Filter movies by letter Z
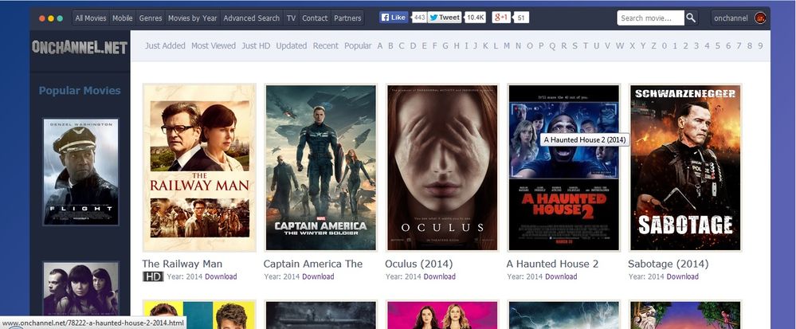The height and width of the screenshot is (329, 796). click(654, 45)
